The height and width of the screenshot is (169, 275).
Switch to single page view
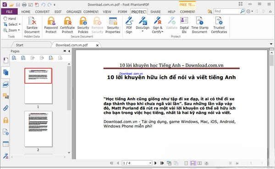pos(186,163)
